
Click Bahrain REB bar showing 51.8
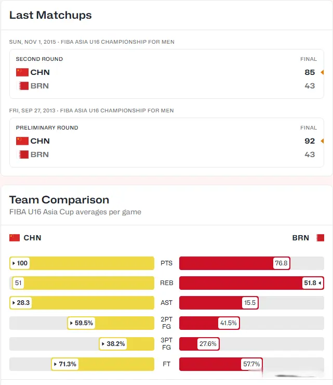click(251, 283)
